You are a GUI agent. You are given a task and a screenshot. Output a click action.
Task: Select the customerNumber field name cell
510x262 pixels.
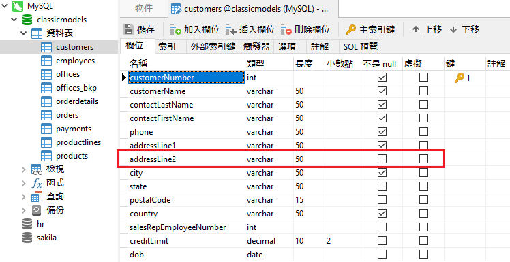pyautogui.click(x=186, y=78)
